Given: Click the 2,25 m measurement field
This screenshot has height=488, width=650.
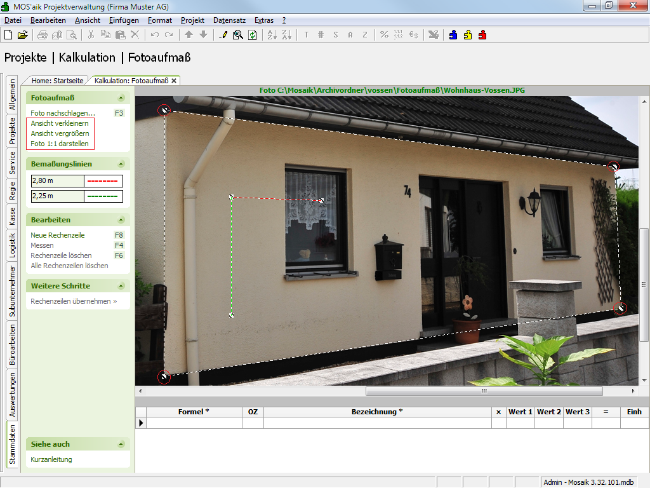Looking at the screenshot, I should pos(57,196).
